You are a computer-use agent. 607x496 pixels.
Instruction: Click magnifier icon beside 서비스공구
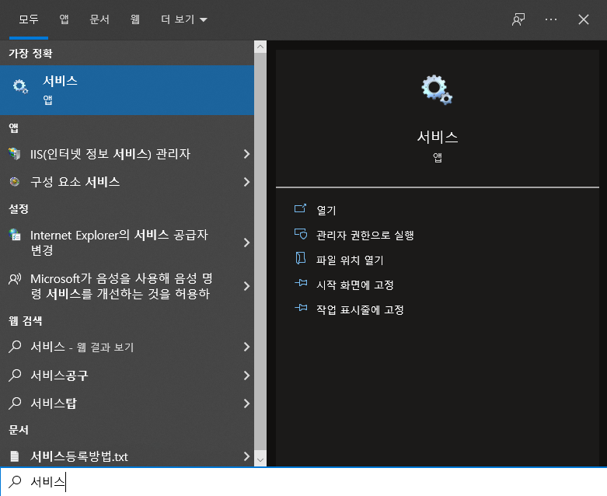[x=15, y=375]
